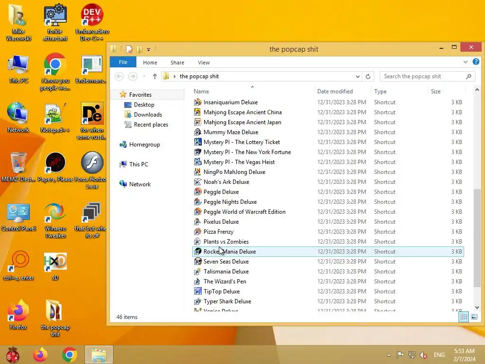The width and height of the screenshot is (485, 364).
Task: Refresh the popcap folder view
Action: [x=368, y=76]
